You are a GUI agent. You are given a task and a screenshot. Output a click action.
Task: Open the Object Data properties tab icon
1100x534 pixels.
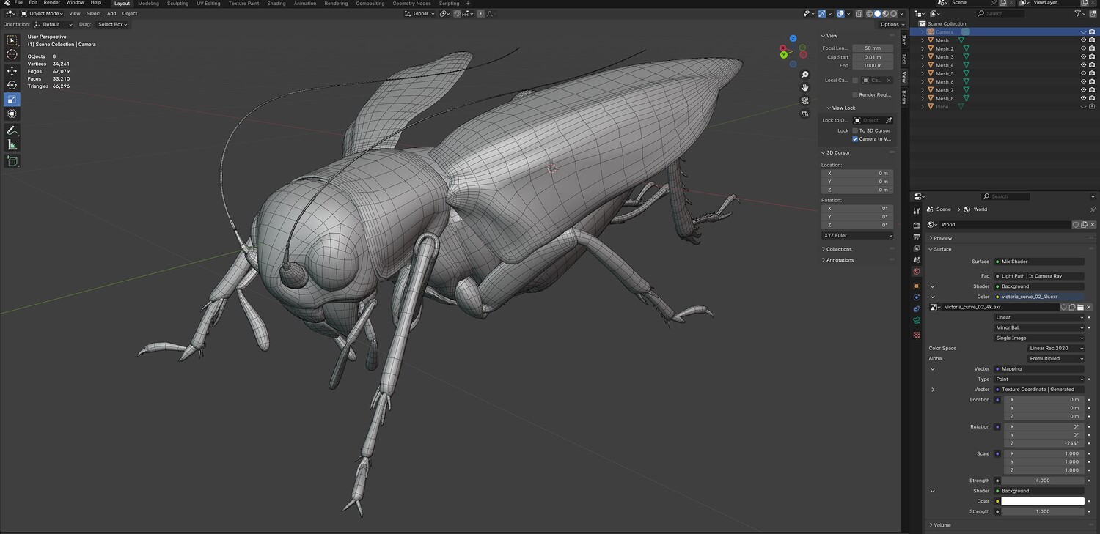tap(916, 321)
